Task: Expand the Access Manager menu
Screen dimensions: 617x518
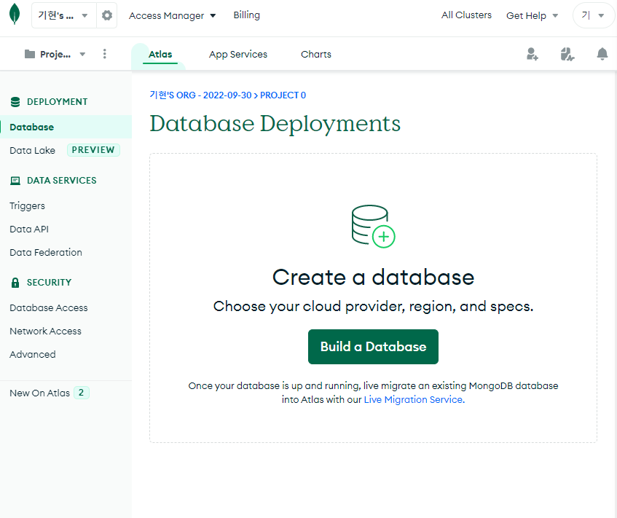Action: [x=173, y=15]
